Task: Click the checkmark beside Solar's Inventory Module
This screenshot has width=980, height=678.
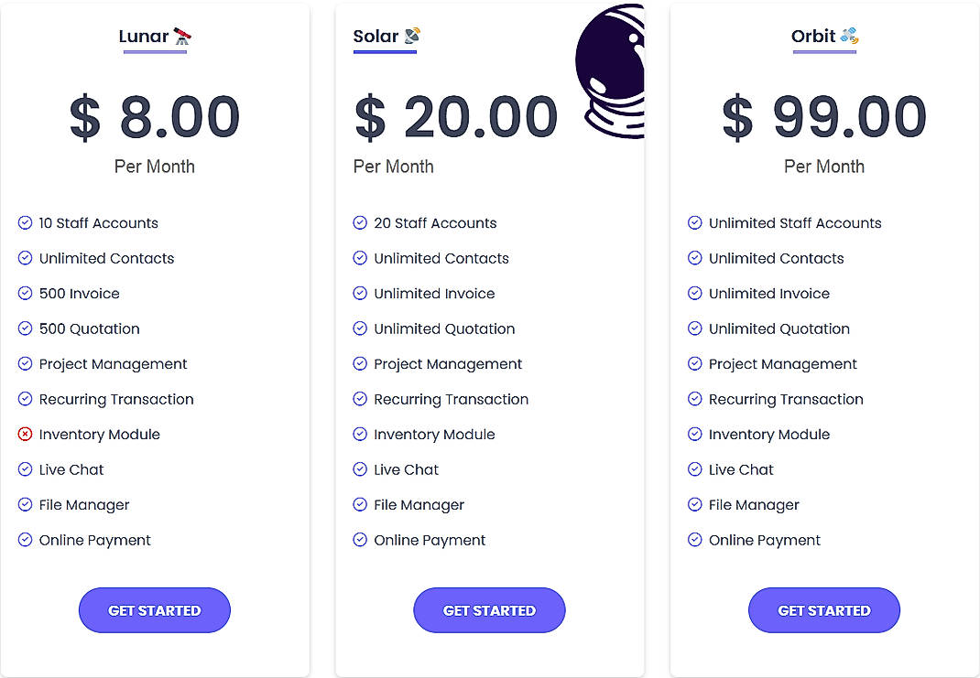Action: [359, 435]
